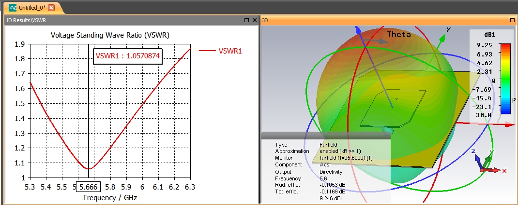Screen dimensions: 518x205
Task: Select the VSWR1 legend entry
Action: [230, 51]
